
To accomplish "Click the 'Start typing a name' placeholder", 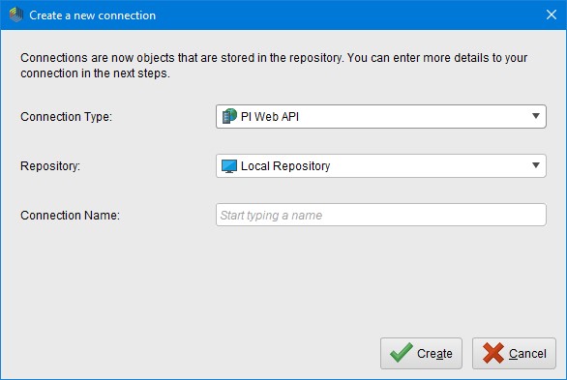I will click(x=271, y=216).
